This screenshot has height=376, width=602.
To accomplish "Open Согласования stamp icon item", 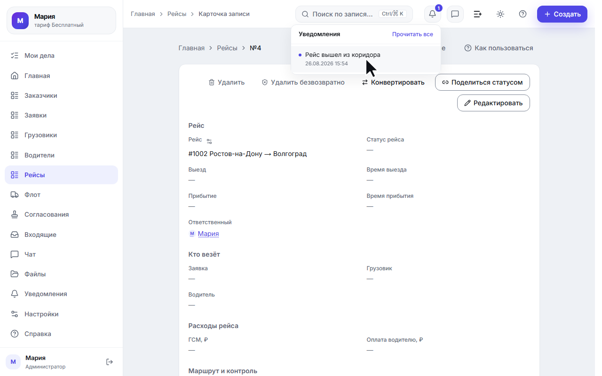I will (x=61, y=214).
